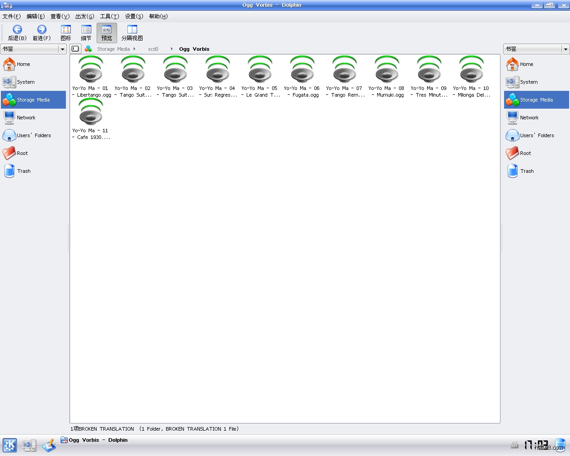Toggle editable location bar mode
570x456 pixels.
click(x=75, y=49)
